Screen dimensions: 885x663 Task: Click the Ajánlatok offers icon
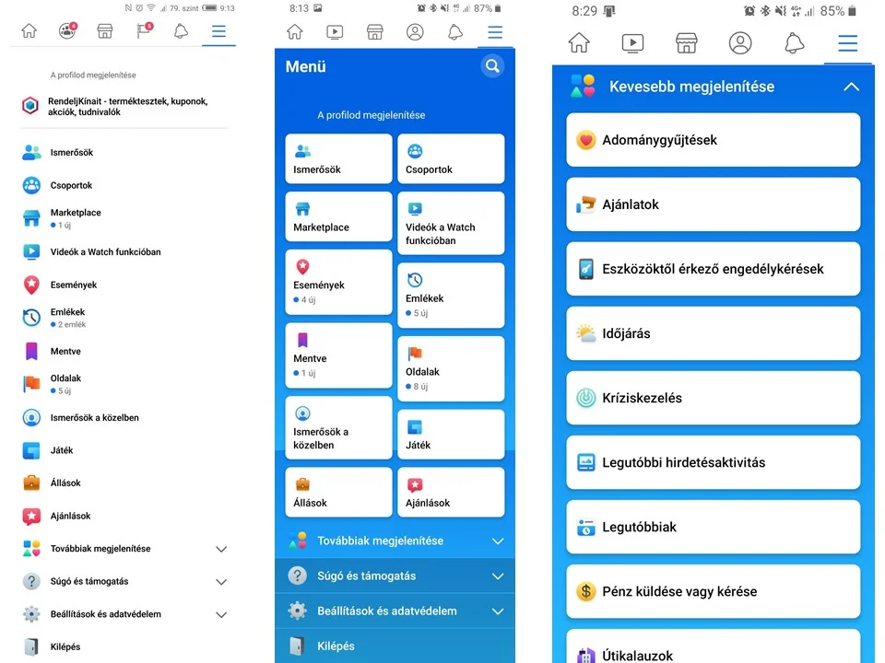point(586,204)
